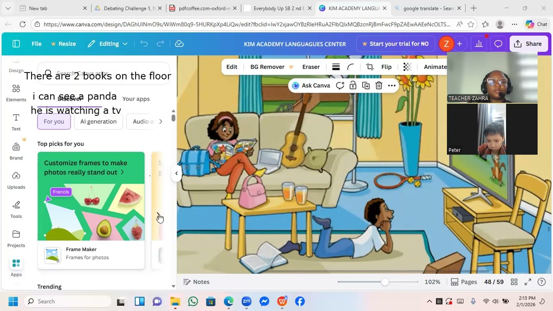Viewport: 553px width, 311px height.
Task: Check the cloud save status icon
Action: click(179, 44)
